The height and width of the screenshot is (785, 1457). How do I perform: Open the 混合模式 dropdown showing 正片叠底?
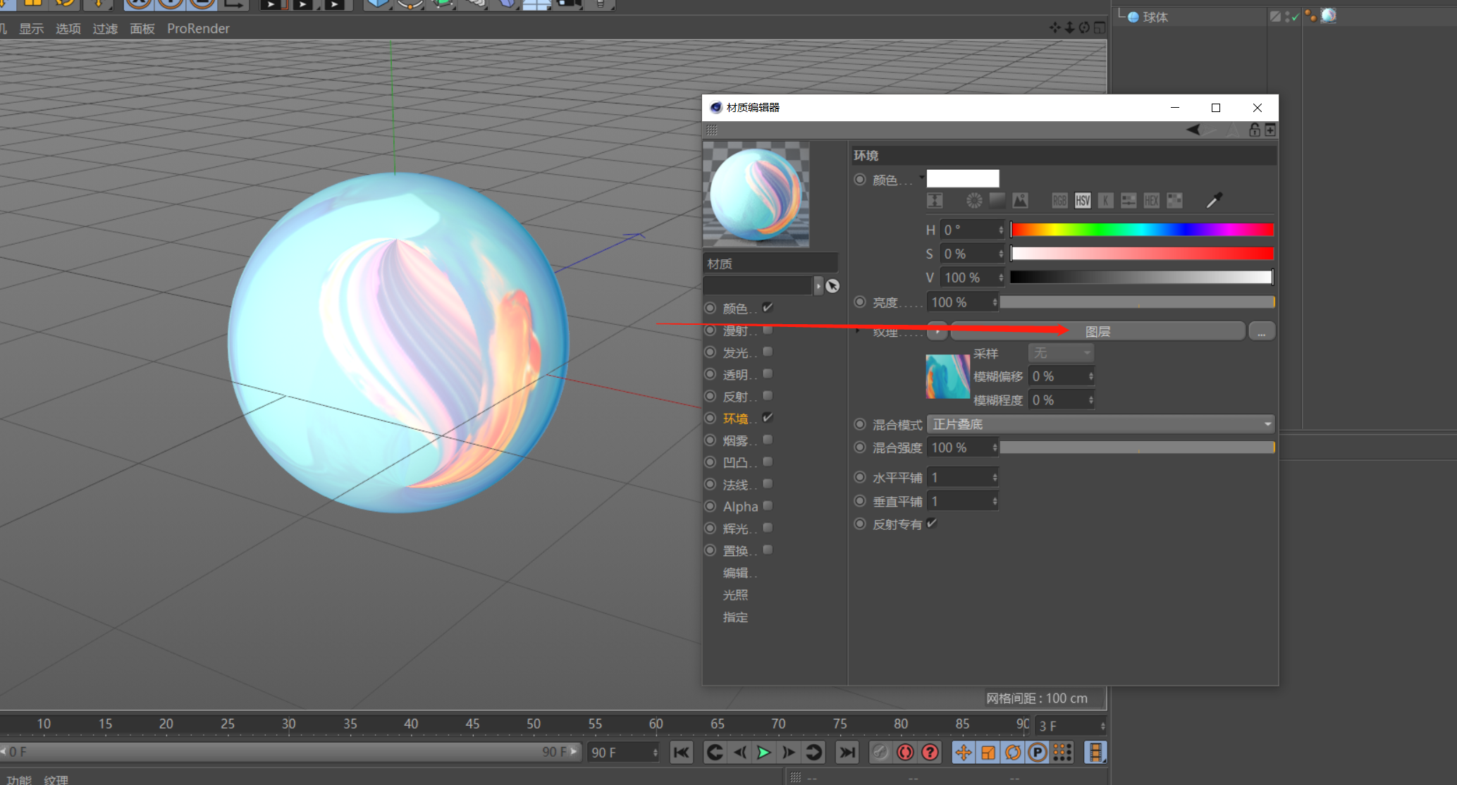click(x=1100, y=424)
